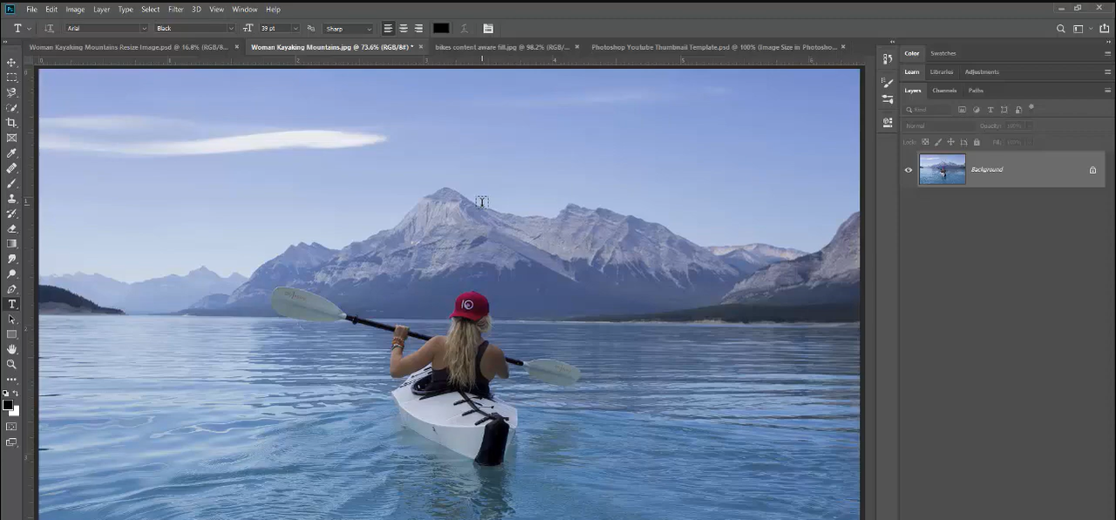Switch to bikes content aware fill.jpg document
Image resolution: width=1116 pixels, height=520 pixels.
[x=502, y=47]
